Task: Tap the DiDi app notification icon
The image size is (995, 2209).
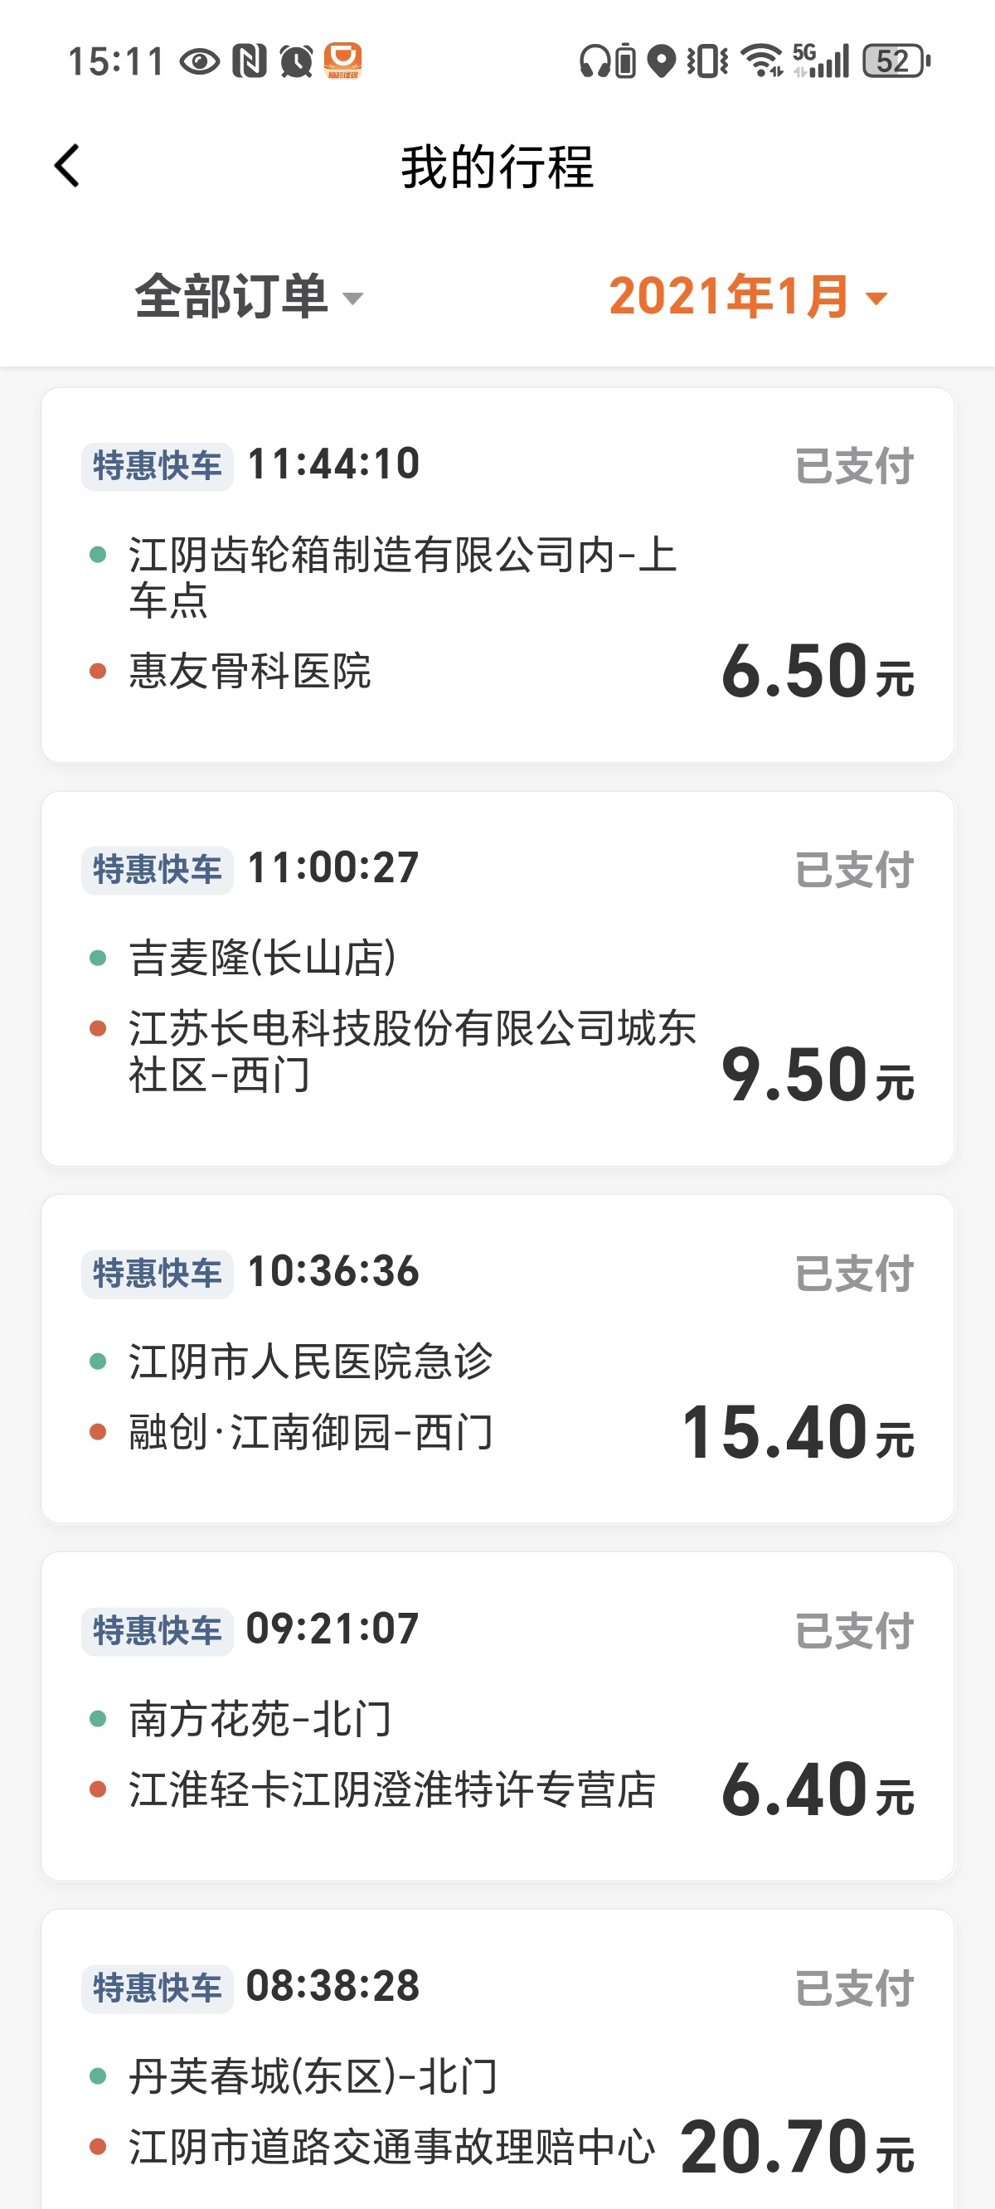Action: pos(342,61)
